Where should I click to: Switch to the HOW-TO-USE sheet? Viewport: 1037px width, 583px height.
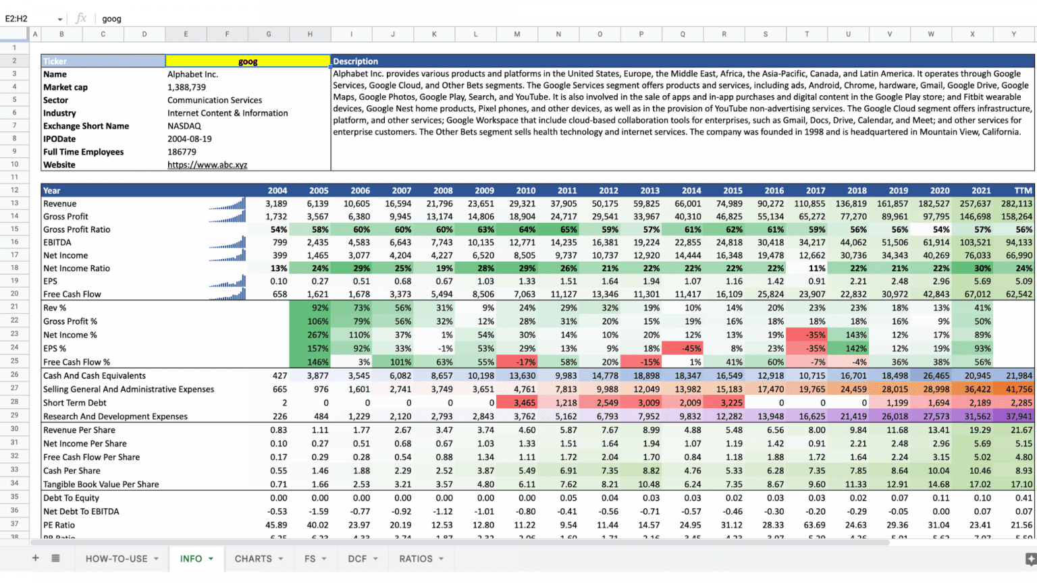tap(116, 558)
